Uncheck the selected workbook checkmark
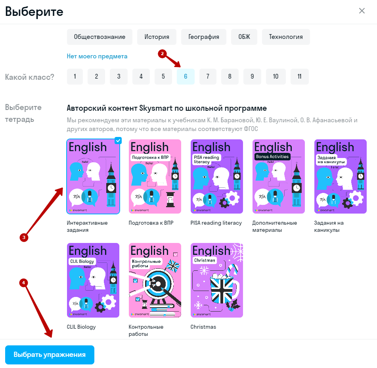Screen dimensions: 377x368 [118, 140]
